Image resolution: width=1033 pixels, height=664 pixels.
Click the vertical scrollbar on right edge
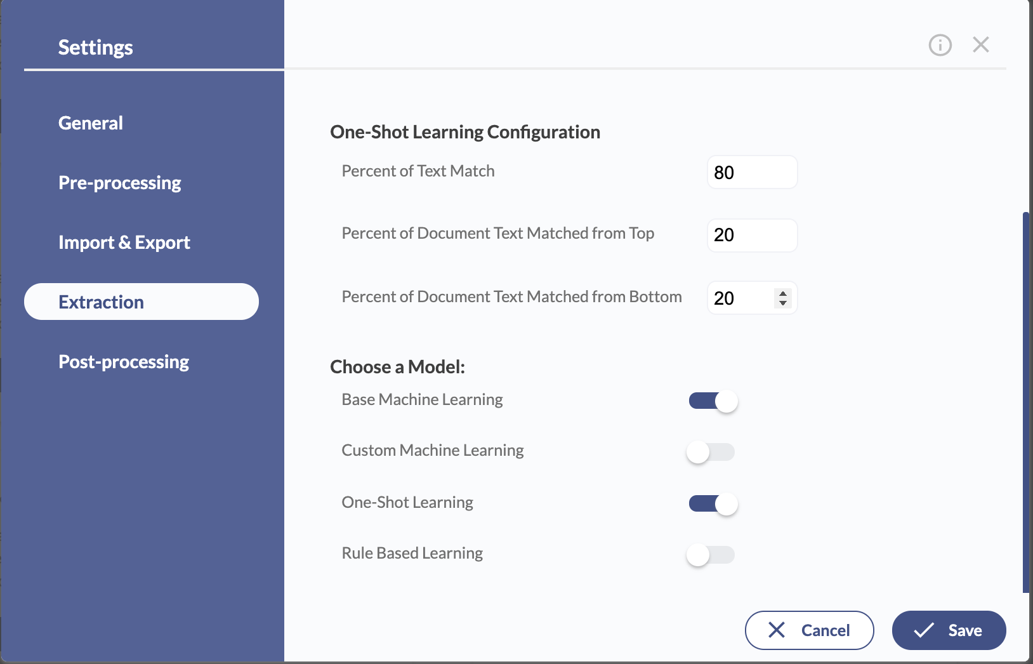pos(1026,402)
